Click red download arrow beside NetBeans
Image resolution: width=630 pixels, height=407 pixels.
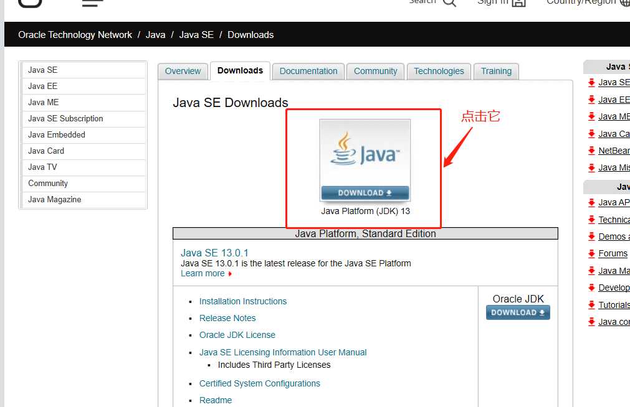click(591, 151)
